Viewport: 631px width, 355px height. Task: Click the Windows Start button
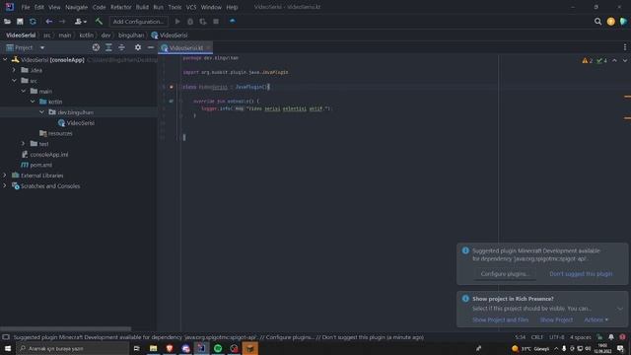click(x=8, y=348)
